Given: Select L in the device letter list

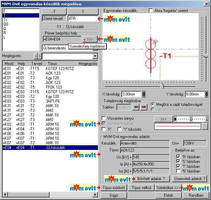Looking at the screenshot, I should [x=21, y=37].
